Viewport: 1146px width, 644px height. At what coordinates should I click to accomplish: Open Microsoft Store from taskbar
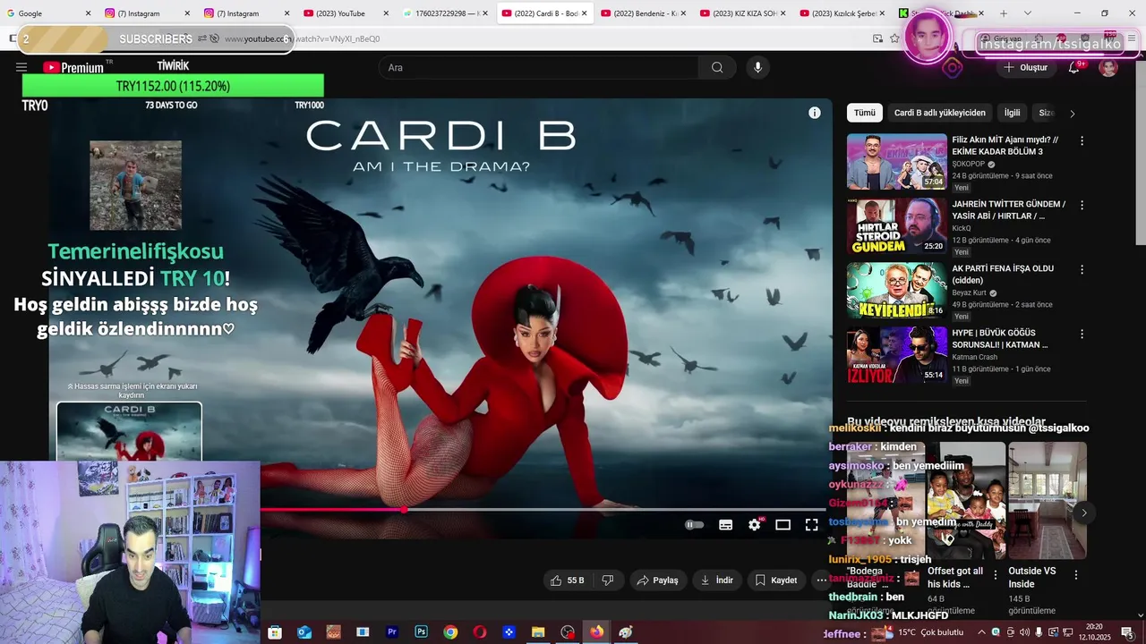(x=275, y=632)
